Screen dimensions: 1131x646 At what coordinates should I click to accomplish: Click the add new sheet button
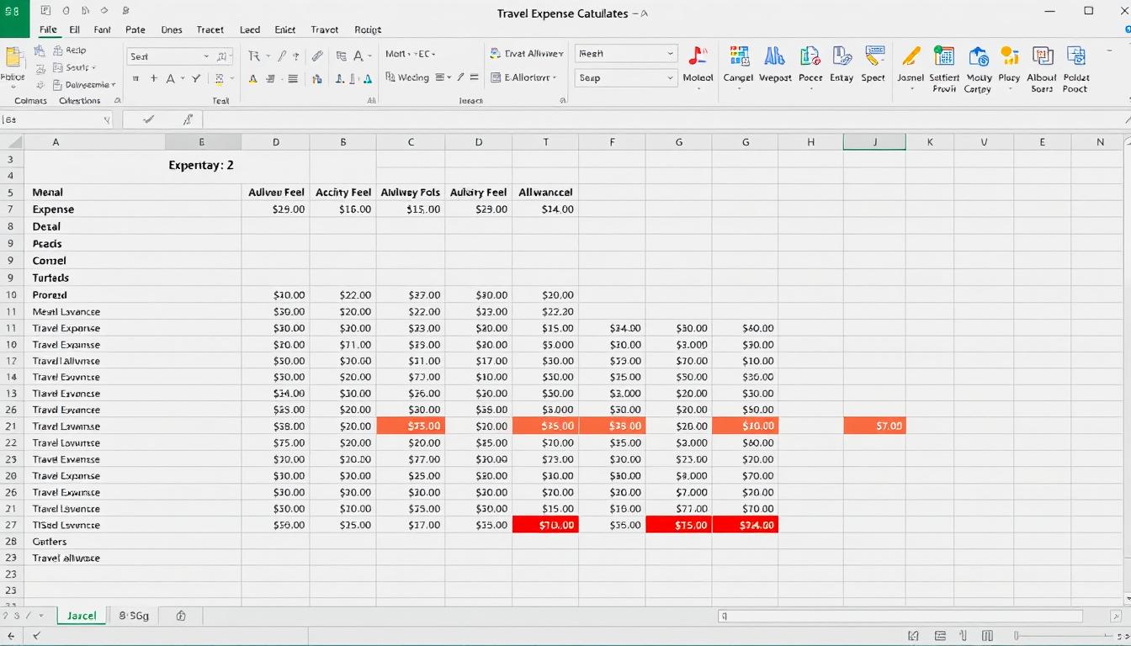181,616
